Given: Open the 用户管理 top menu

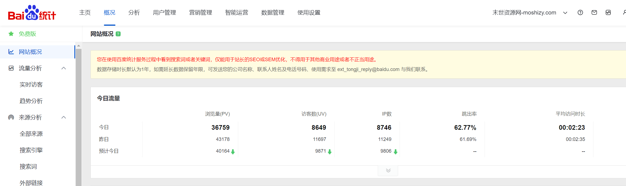Looking at the screenshot, I should pyautogui.click(x=164, y=13).
